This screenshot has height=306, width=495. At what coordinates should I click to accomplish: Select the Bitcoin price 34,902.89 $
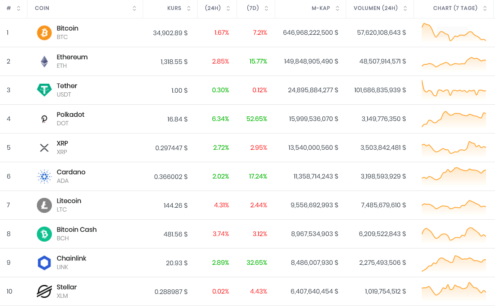click(x=170, y=33)
